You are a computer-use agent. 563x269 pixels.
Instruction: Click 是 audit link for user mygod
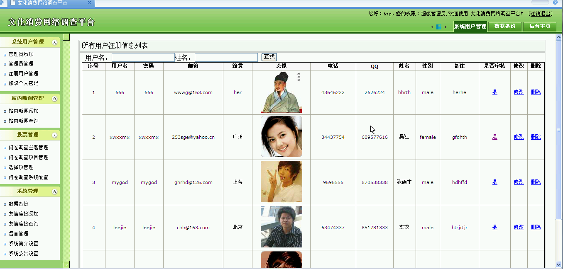(494, 182)
